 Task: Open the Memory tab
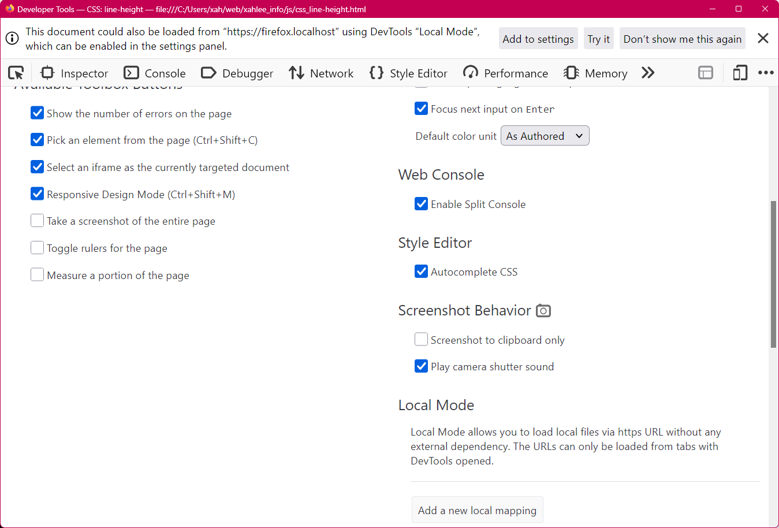pos(595,73)
